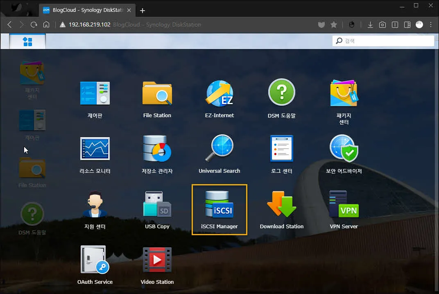This screenshot has height=294, width=439.
Task: Bookmark this page with the star icon
Action: coord(334,24)
